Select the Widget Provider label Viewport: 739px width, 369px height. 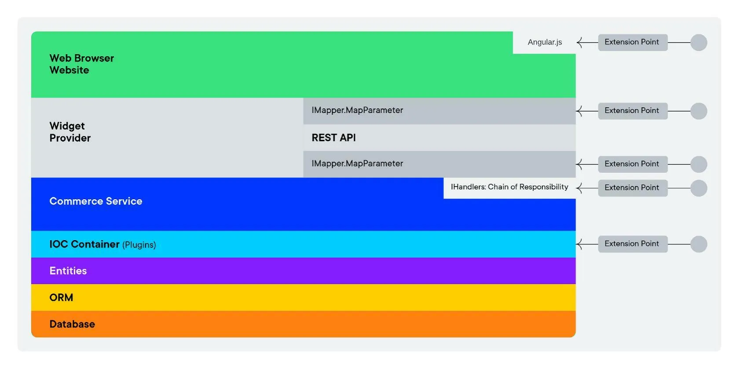pos(70,132)
